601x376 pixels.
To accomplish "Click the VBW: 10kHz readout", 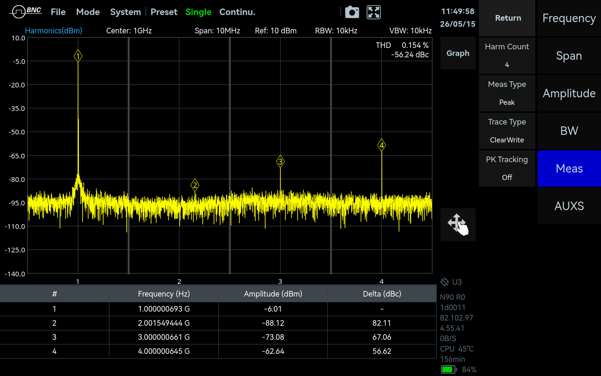I will 410,31.
